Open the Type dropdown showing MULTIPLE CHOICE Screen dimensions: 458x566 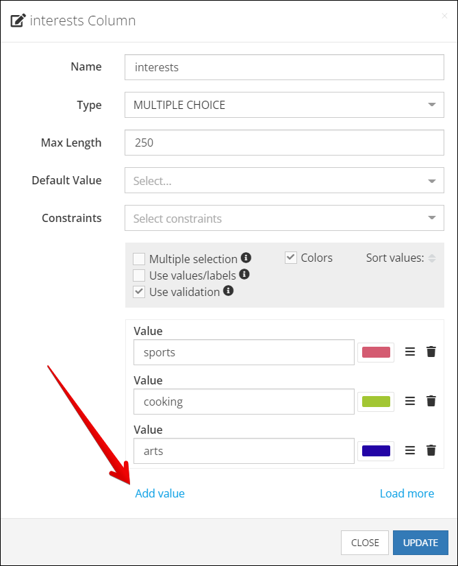point(284,105)
